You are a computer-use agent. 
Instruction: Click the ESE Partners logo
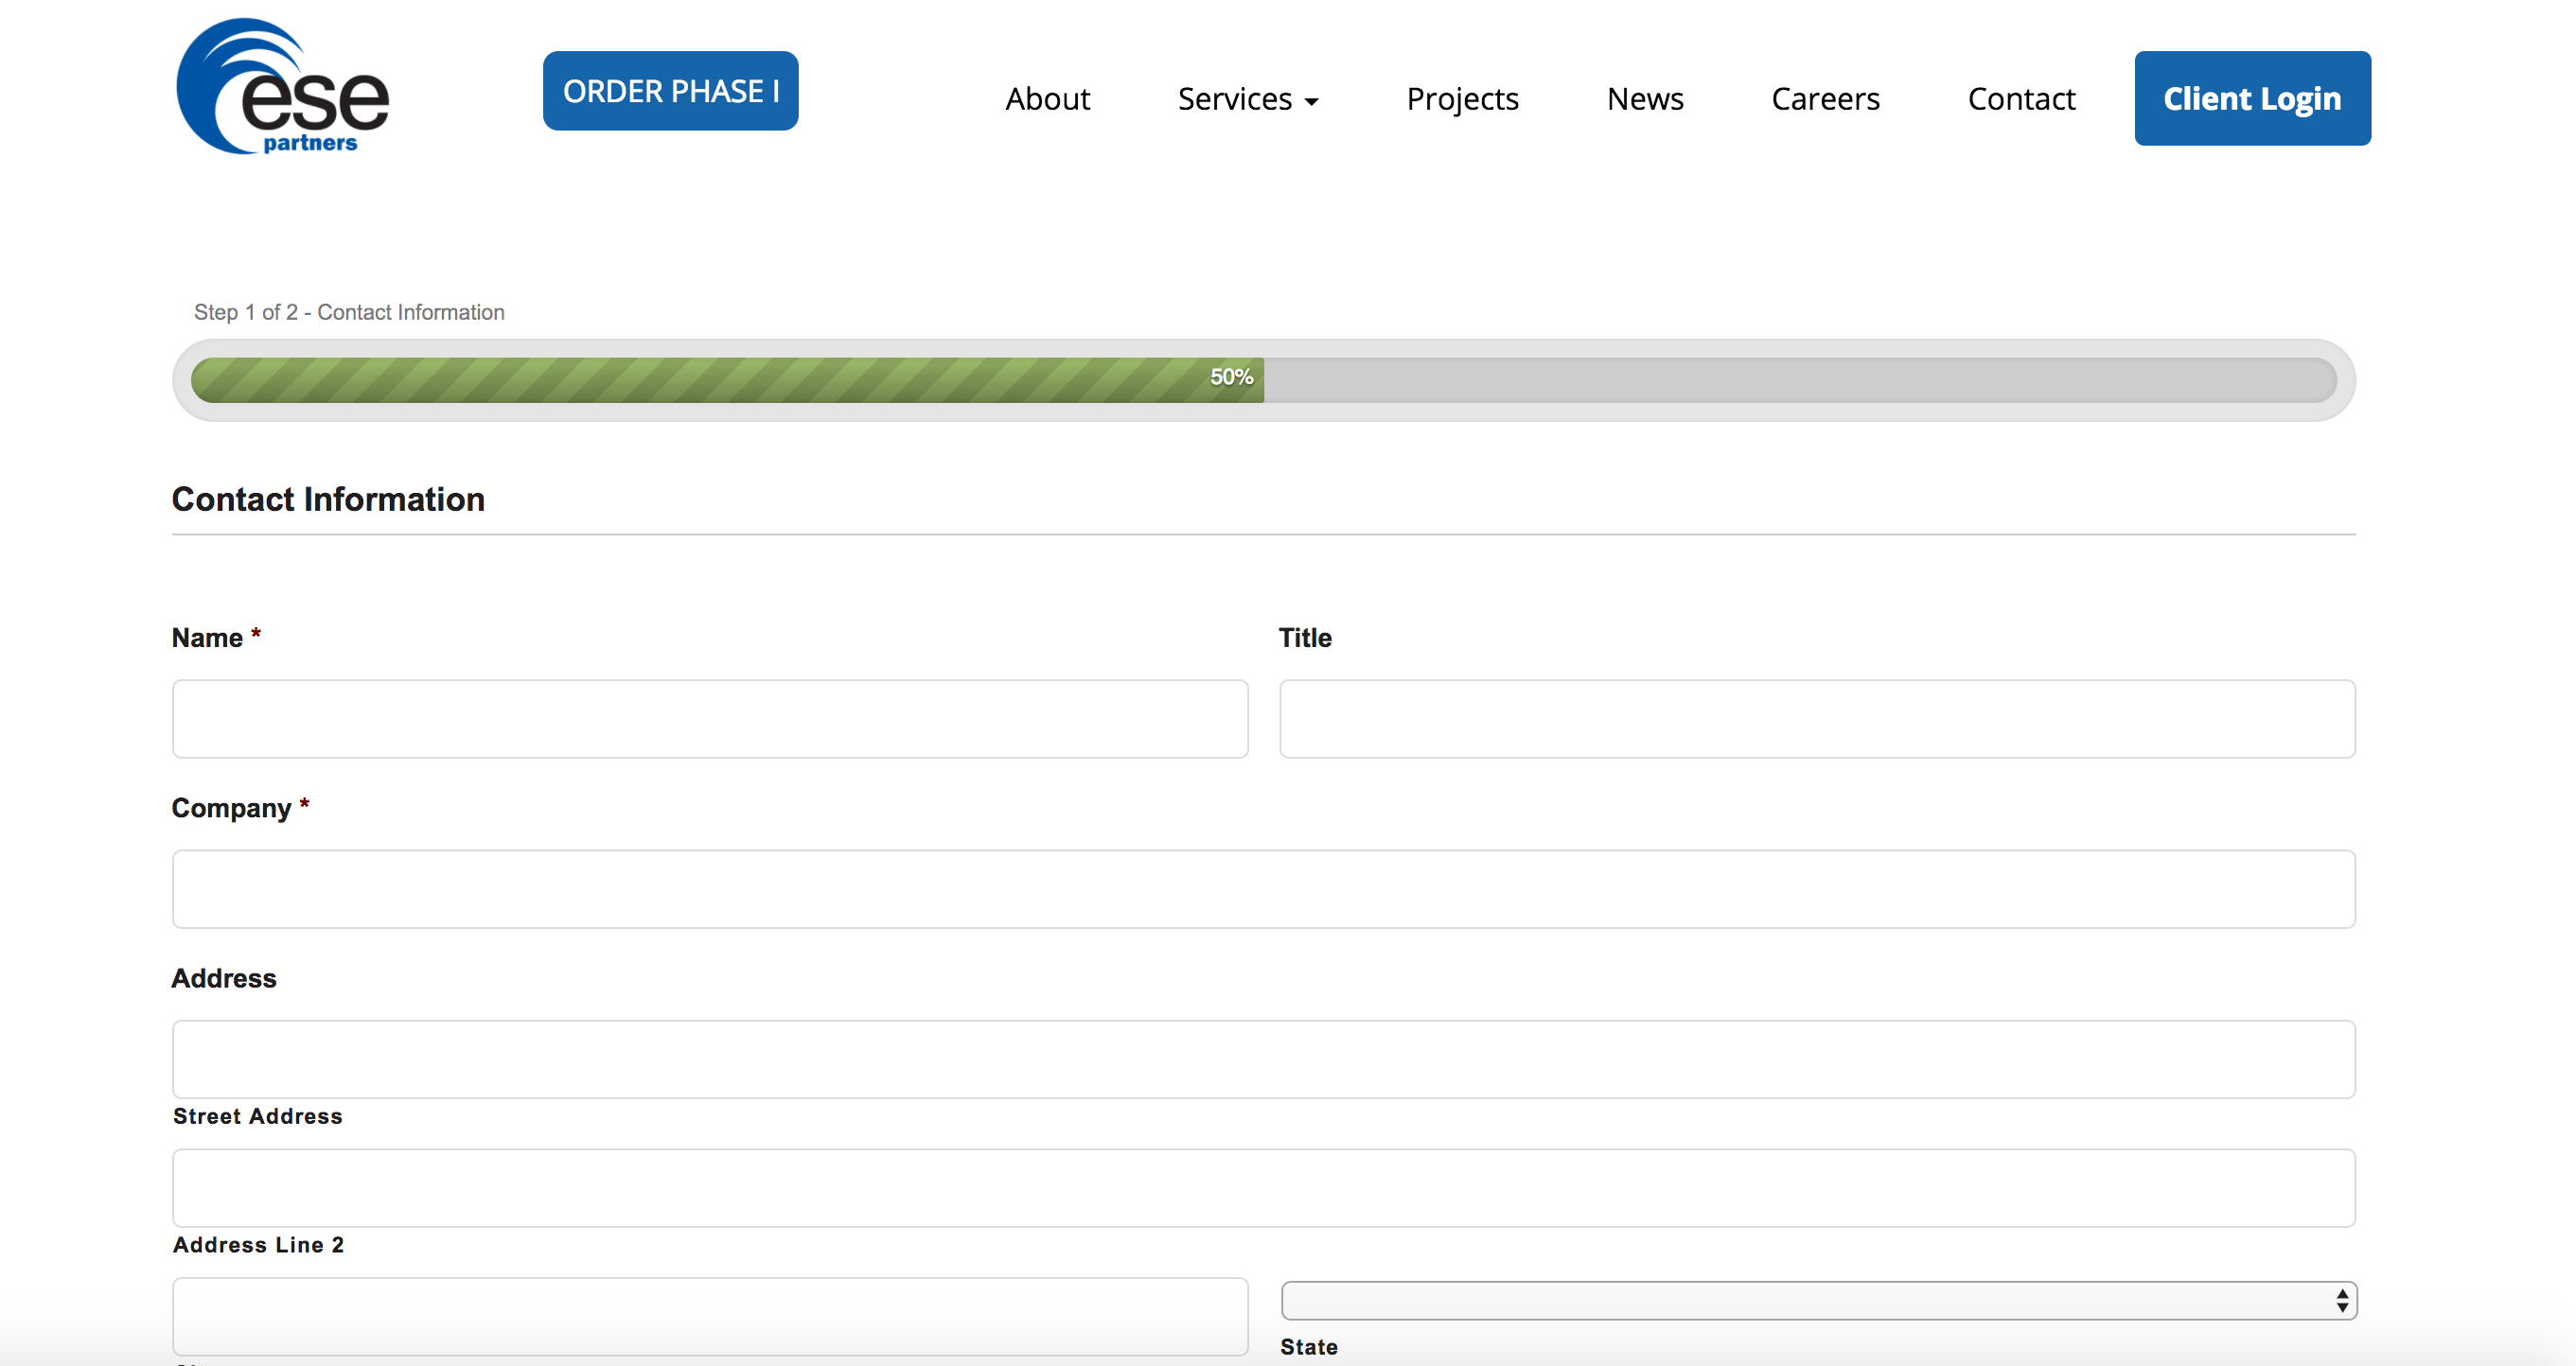click(x=283, y=87)
